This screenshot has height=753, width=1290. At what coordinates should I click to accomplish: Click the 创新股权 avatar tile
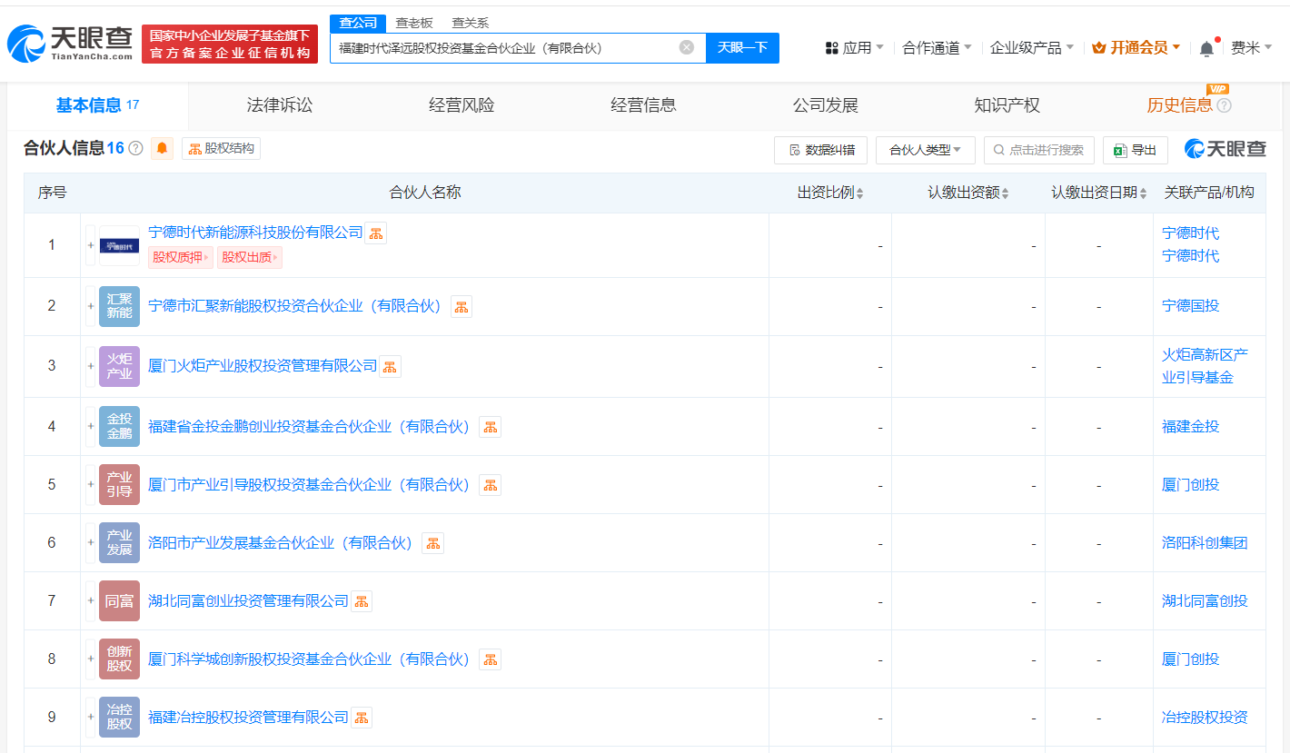(x=119, y=659)
